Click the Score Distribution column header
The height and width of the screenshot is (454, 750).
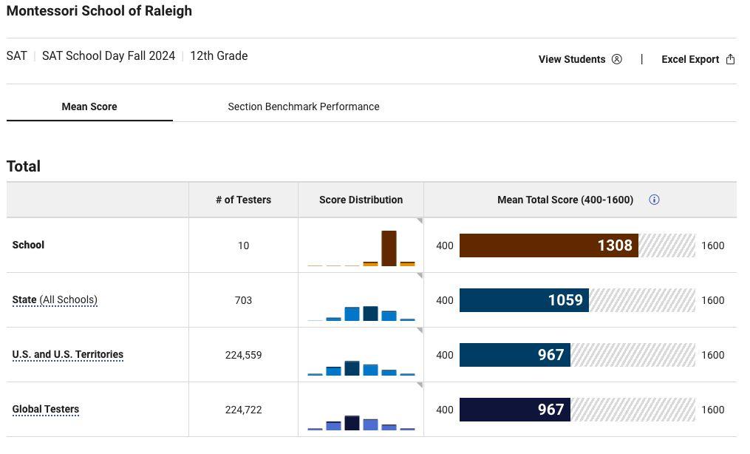coord(361,200)
